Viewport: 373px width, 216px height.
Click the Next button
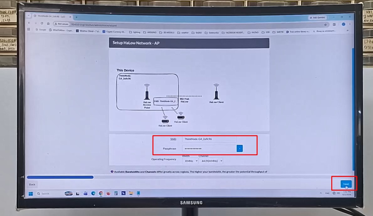[346, 184]
